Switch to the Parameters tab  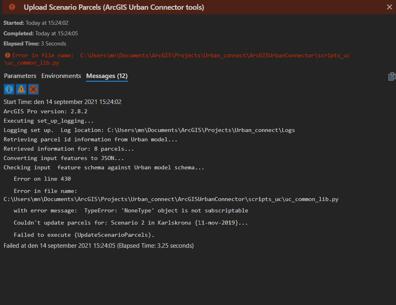pyautogui.click(x=20, y=76)
